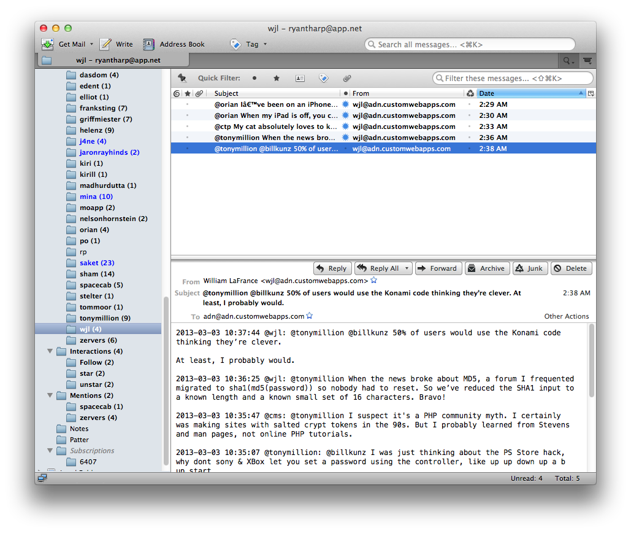Select the franksting (7) folder
The width and height of the screenshot is (631, 533).
tap(104, 108)
